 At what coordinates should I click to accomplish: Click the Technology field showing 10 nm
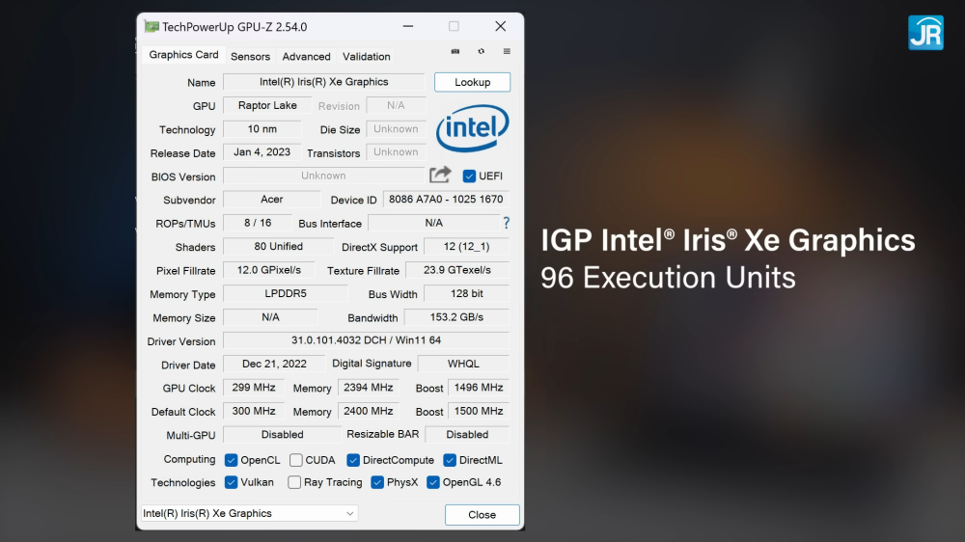(x=262, y=129)
